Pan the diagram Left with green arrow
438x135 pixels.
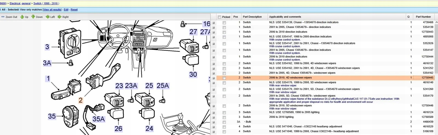pyautogui.click(x=48, y=17)
